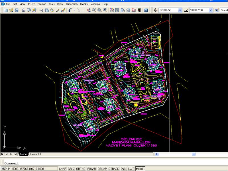Open Dimension Style manager icon

(186, 10)
